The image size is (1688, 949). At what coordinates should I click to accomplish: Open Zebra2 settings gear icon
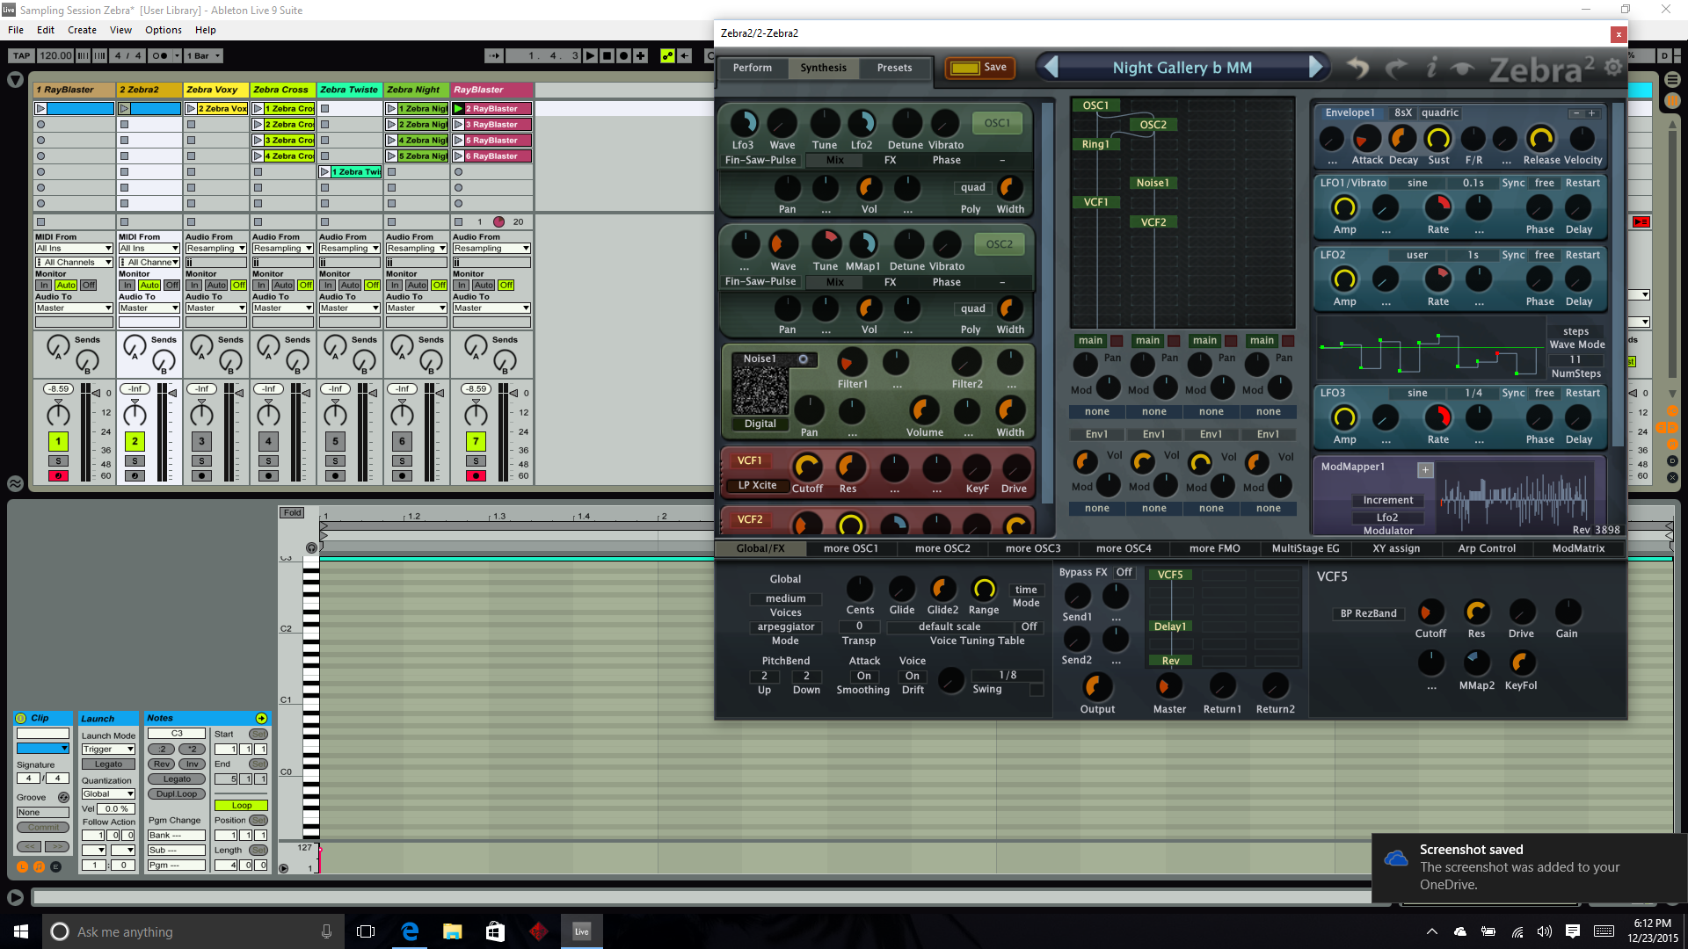1613,68
